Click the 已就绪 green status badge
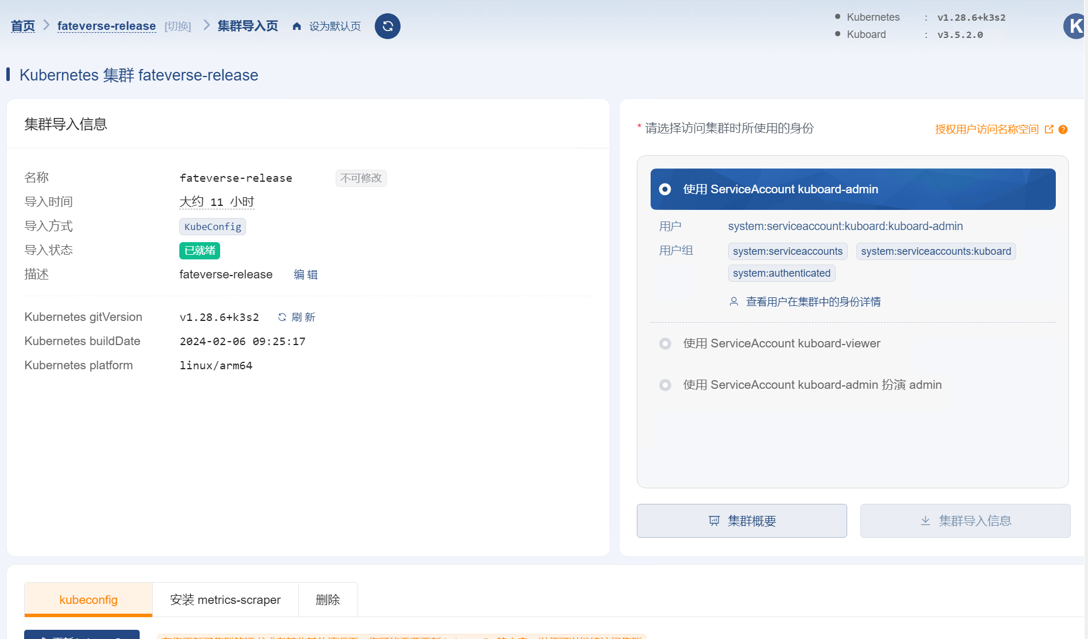The image size is (1088, 639). tap(199, 251)
